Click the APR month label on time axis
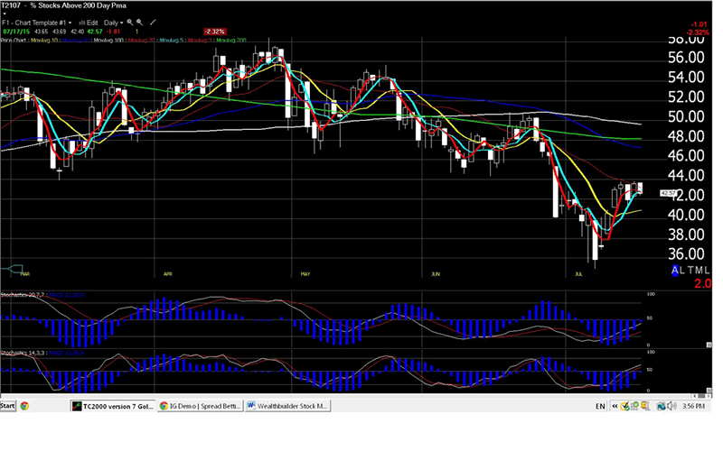 click(168, 274)
